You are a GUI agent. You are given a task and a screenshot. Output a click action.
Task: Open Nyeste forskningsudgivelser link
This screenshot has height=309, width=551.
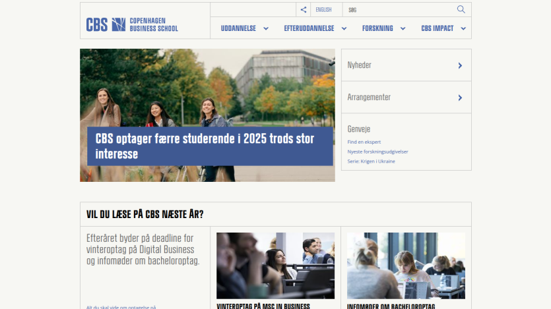(x=377, y=152)
